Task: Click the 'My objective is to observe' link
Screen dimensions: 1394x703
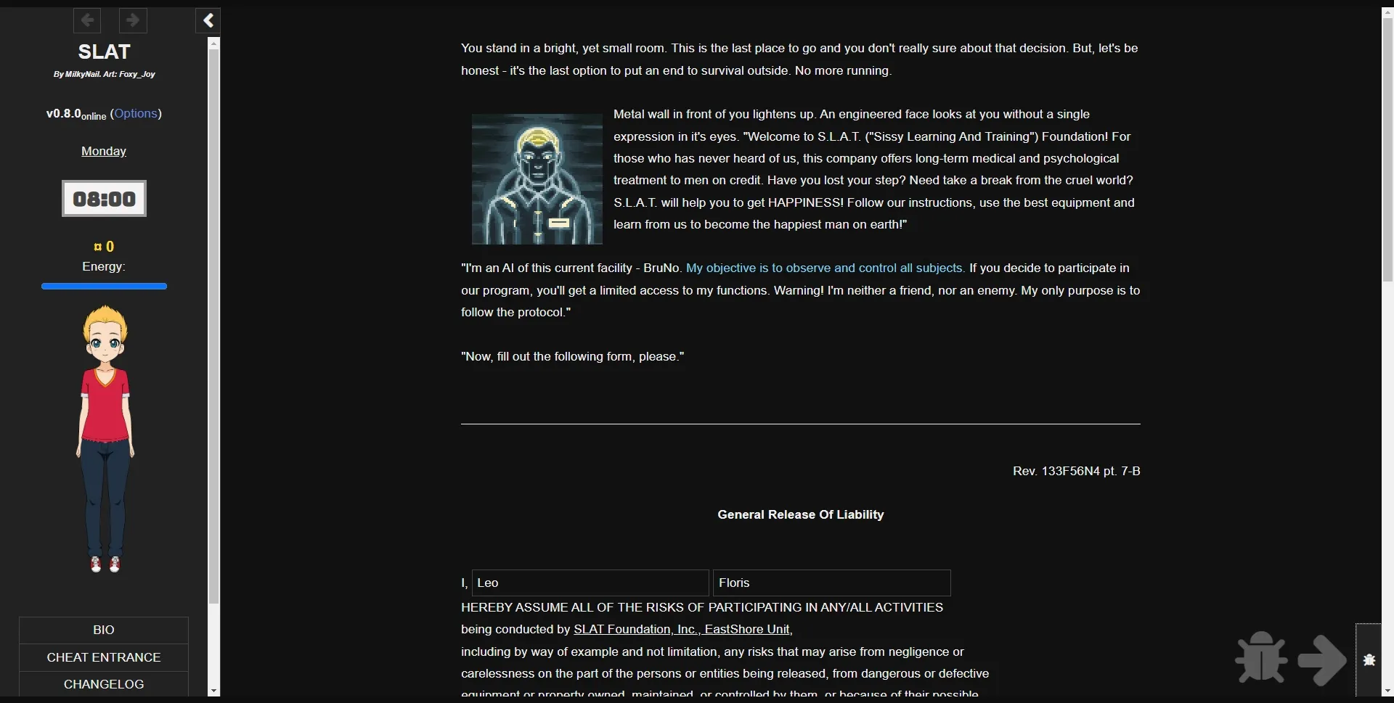Action: coord(824,268)
